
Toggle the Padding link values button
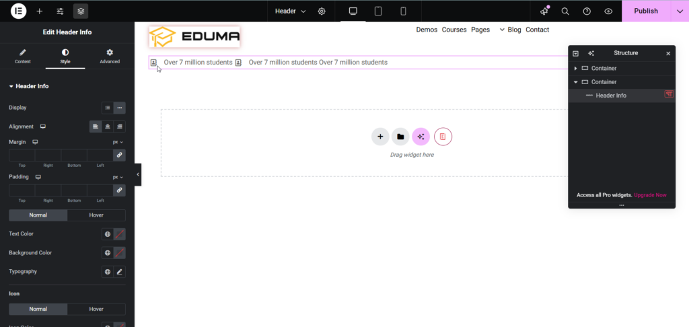(x=119, y=190)
